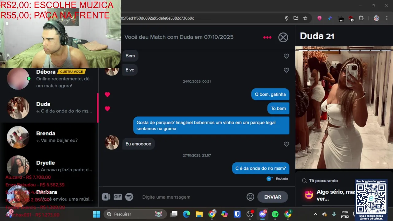Image resolution: width=393 pixels, height=221 pixels.
Task: Toggle red heart beside 'Q bom, gatinha' message
Action: (107, 95)
